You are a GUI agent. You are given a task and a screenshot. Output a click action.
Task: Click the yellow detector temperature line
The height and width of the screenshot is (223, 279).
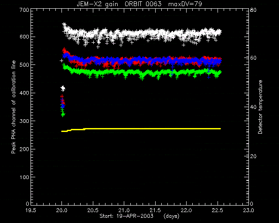[x=141, y=129]
